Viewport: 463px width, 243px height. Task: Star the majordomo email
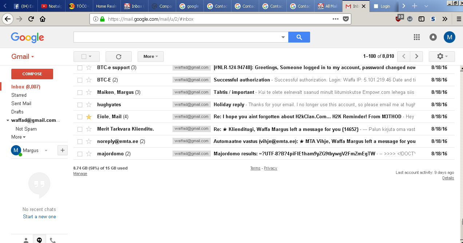[x=89, y=154]
